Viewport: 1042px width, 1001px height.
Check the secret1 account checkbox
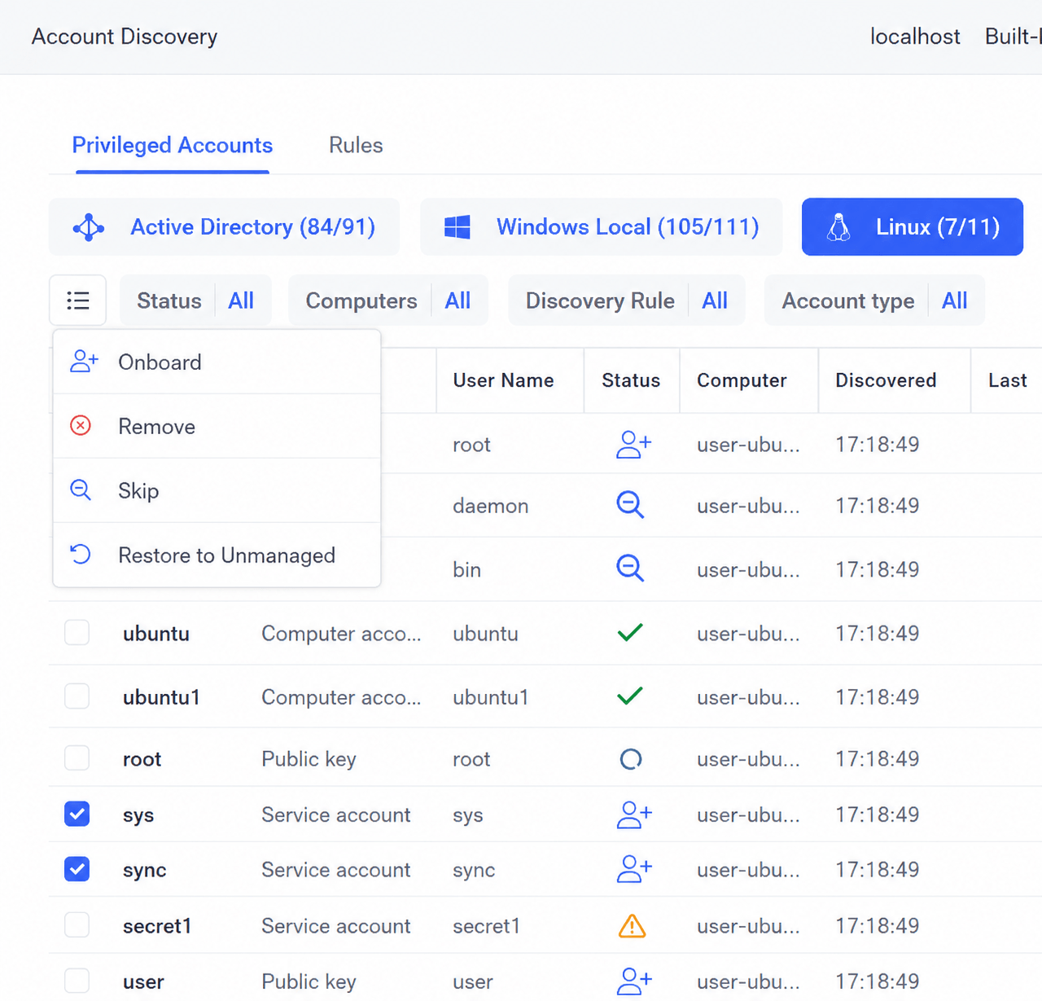coord(77,925)
